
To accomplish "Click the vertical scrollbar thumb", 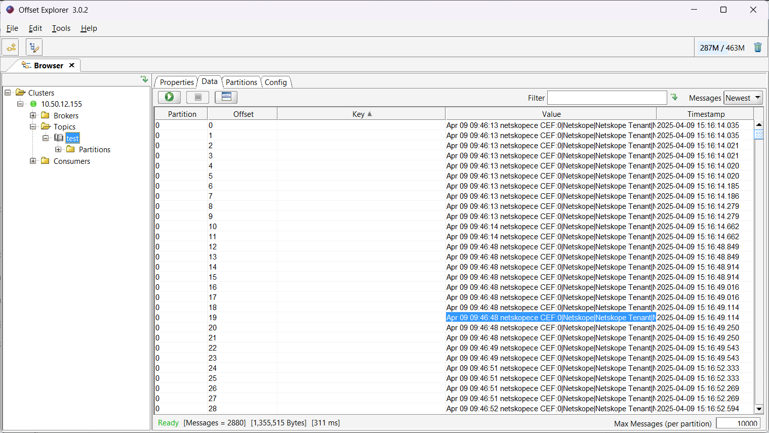I will click(x=759, y=134).
